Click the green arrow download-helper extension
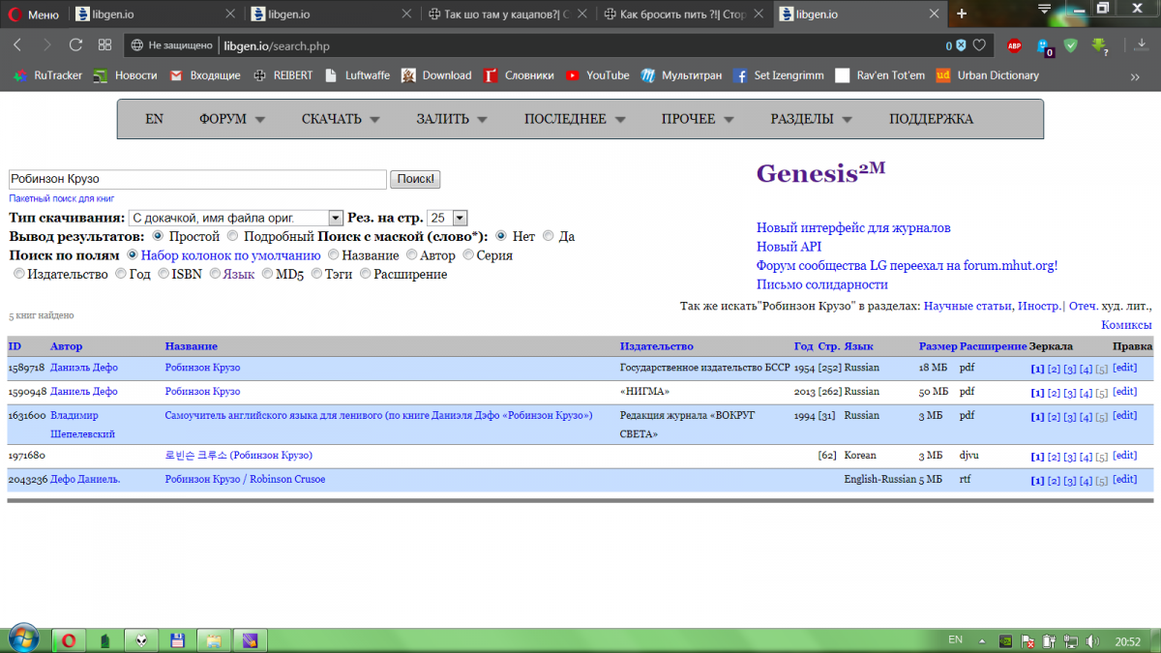Viewport: 1161px width, 653px height. pos(1099,45)
